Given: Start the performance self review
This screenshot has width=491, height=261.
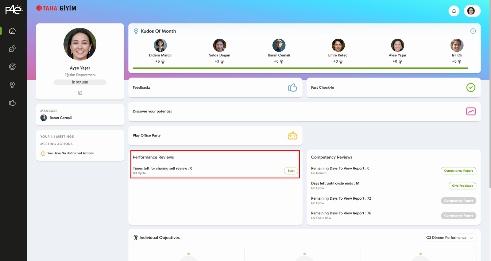Looking at the screenshot, I should point(291,171).
